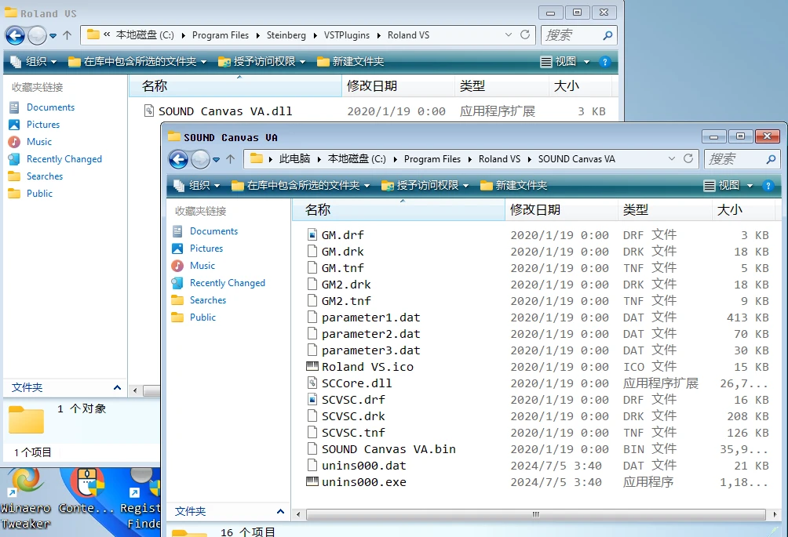Select the unins000.exe application icon
This screenshot has width=788, height=537.
[x=312, y=482]
